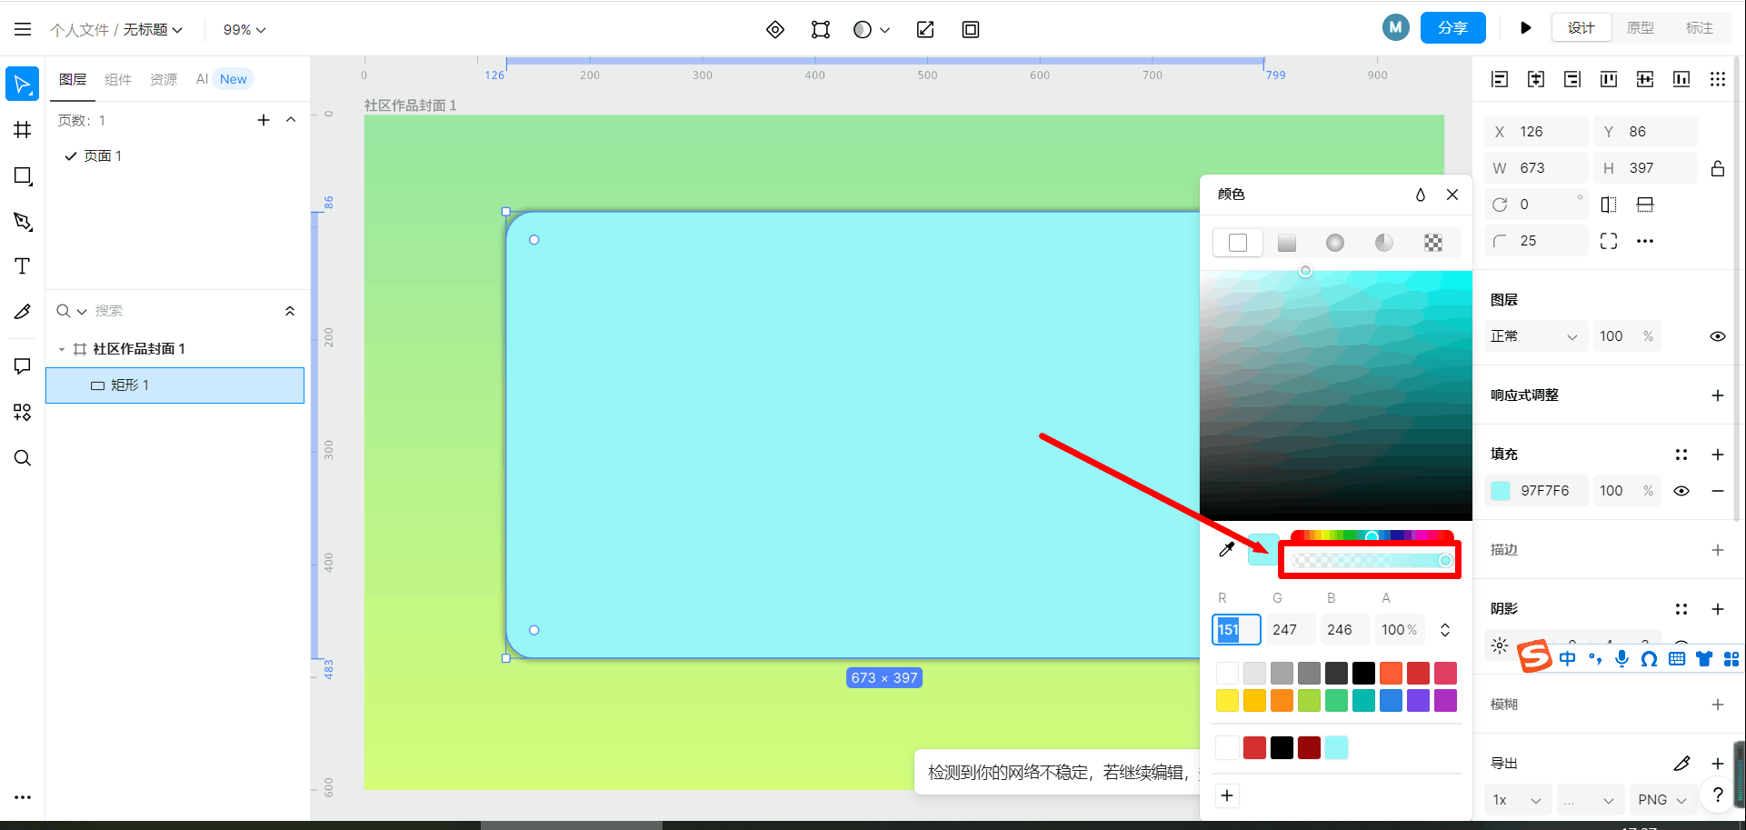Open the 正常 blend mode dropdown
Screen dimensions: 1746x830
tap(1536, 336)
